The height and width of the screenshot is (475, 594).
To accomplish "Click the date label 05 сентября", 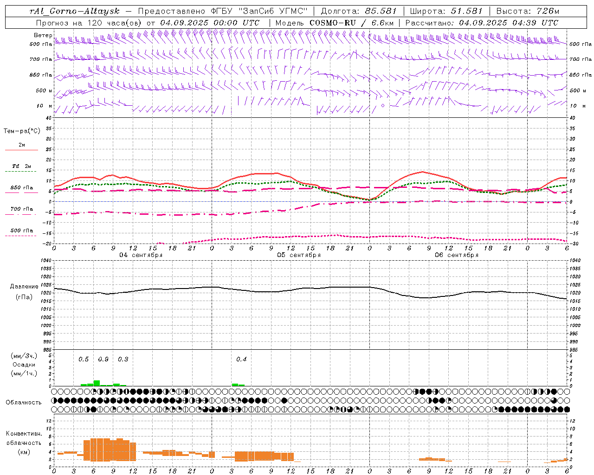I will coord(299,255).
